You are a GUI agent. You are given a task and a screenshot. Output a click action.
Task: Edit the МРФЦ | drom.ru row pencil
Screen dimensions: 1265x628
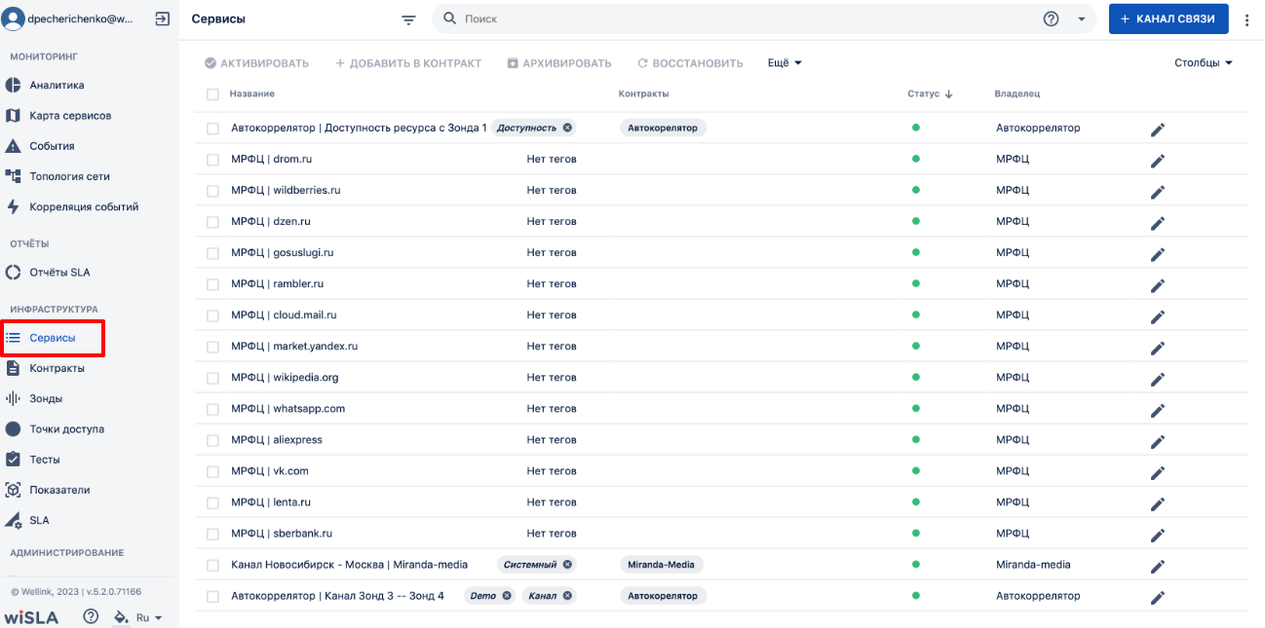click(1158, 161)
